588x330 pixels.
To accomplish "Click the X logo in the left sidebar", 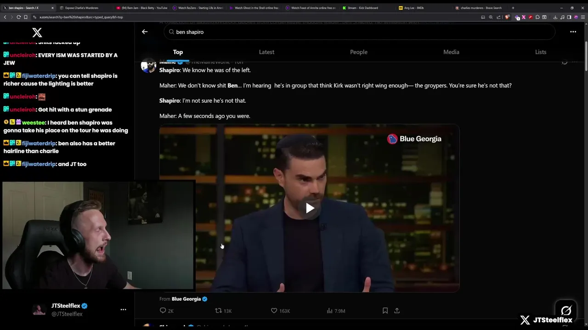I will pyautogui.click(x=37, y=32).
